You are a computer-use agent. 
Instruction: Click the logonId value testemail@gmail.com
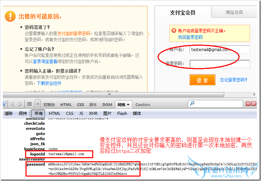[x=66, y=154]
